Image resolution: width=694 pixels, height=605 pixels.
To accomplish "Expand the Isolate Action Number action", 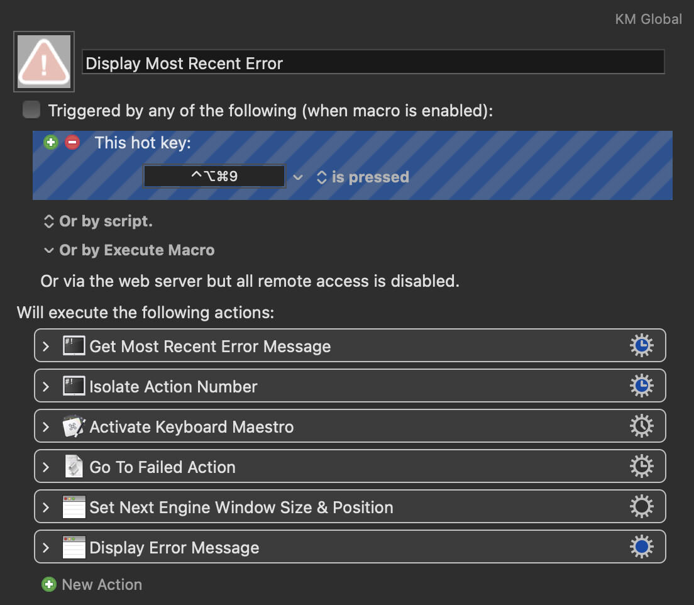I will (46, 387).
